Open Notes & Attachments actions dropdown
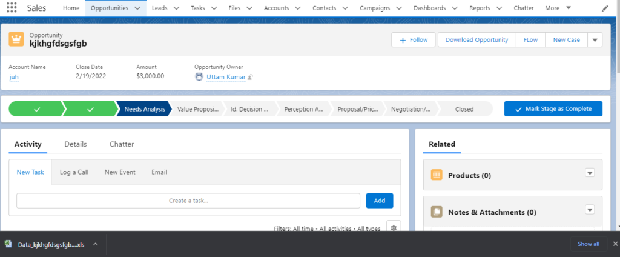 click(590, 210)
